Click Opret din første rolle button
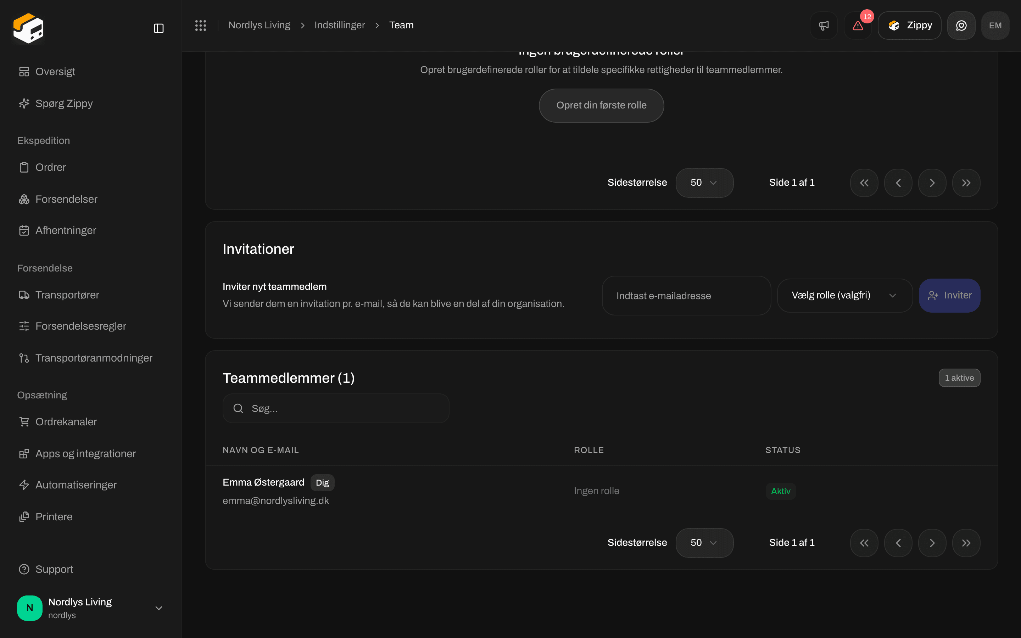The image size is (1021, 638). tap(601, 106)
